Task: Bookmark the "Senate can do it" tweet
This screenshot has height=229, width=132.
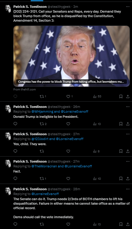Action: click(x=121, y=224)
